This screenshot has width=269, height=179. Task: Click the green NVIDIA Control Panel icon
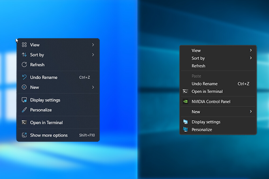click(185, 102)
